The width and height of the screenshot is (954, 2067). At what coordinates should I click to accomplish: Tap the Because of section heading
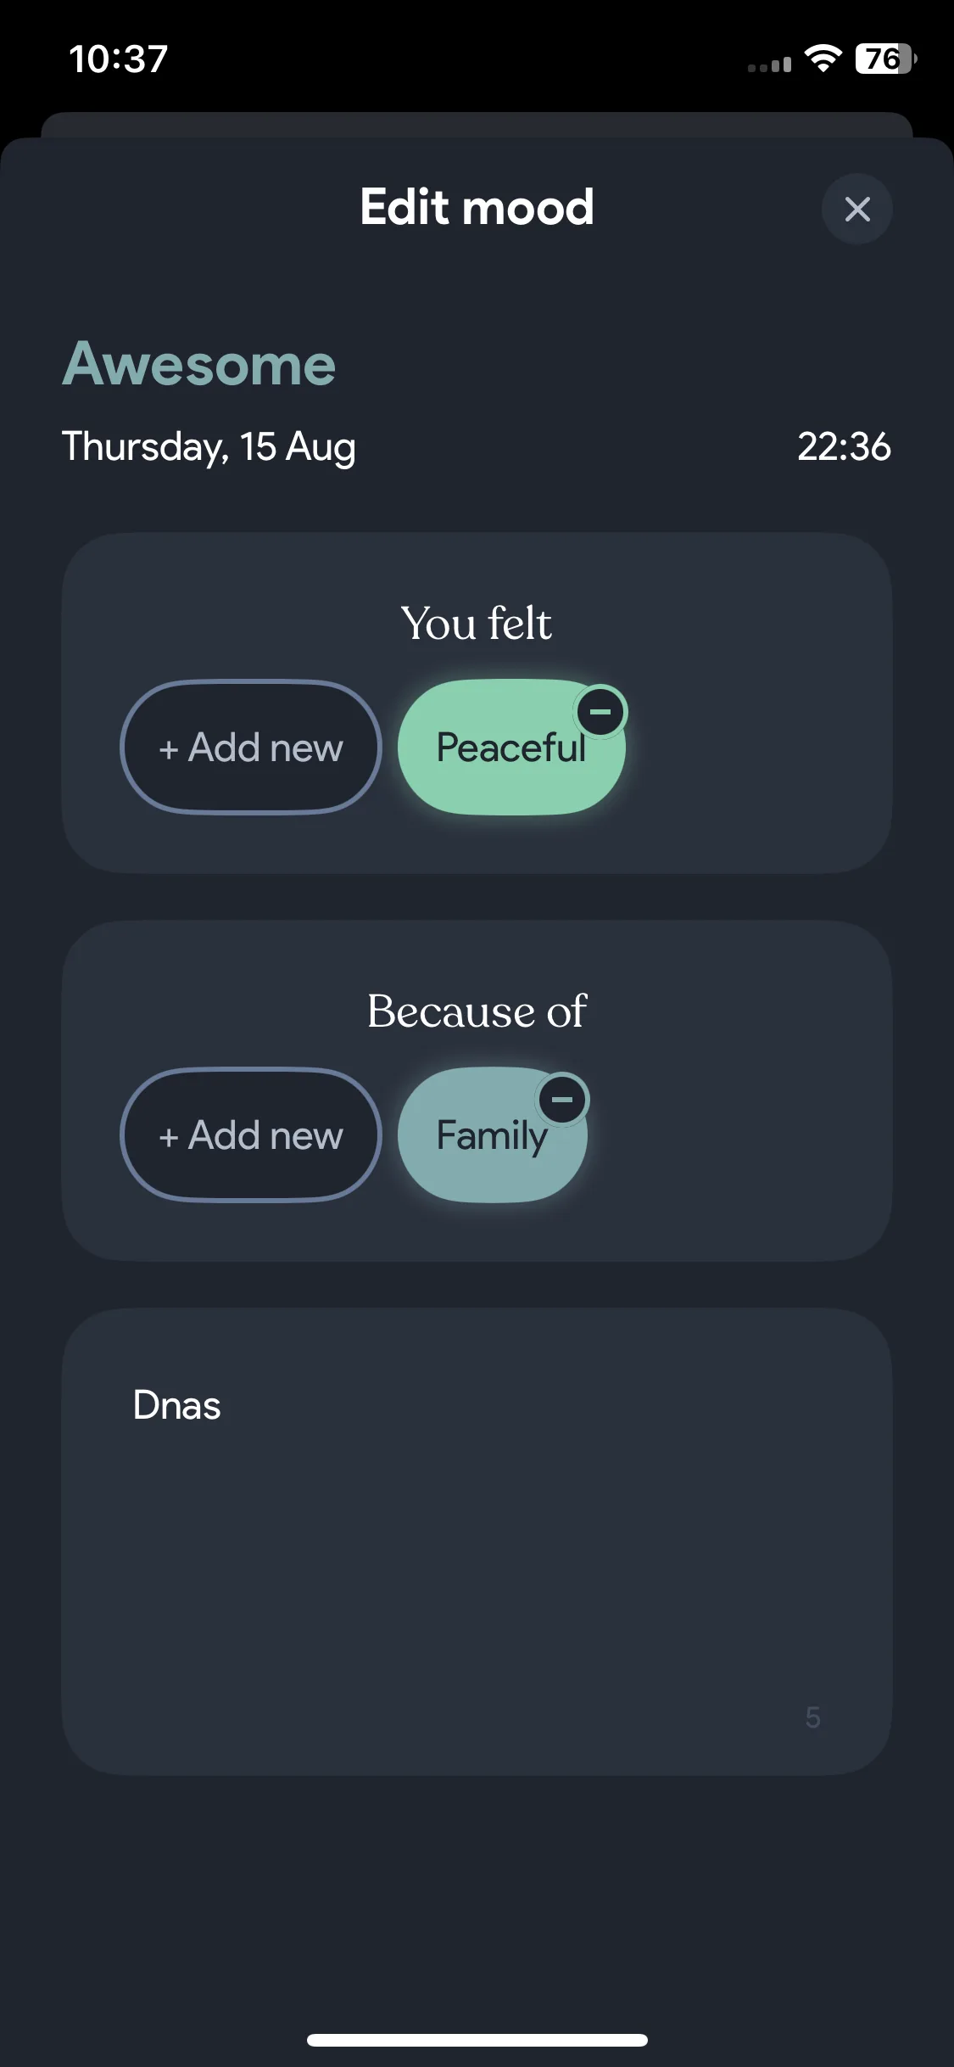coord(477,1011)
